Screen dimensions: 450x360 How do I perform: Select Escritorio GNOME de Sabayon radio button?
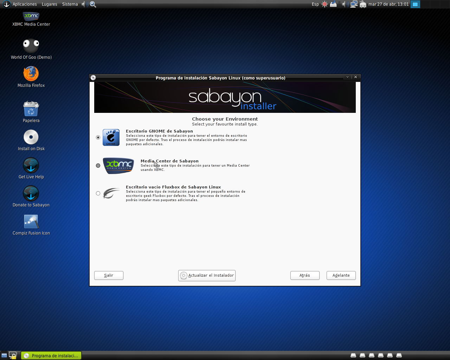click(98, 137)
